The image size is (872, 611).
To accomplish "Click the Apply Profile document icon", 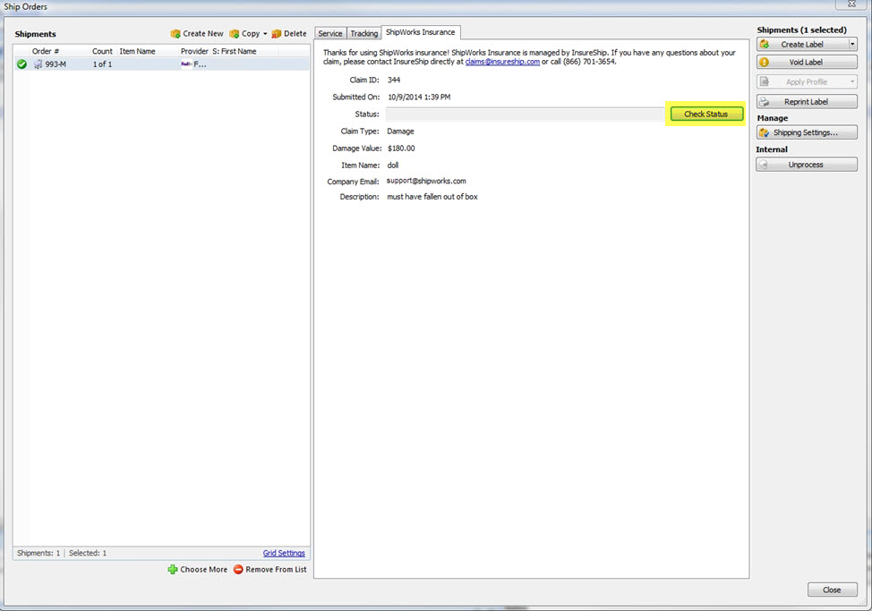I will point(765,81).
